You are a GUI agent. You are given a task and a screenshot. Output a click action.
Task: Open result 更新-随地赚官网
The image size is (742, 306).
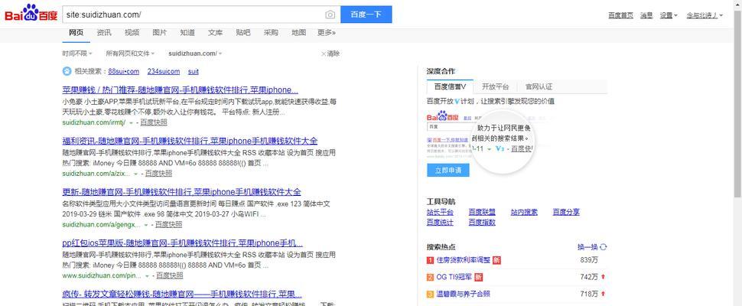[182, 192]
